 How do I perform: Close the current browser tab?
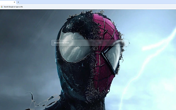point(14,2)
